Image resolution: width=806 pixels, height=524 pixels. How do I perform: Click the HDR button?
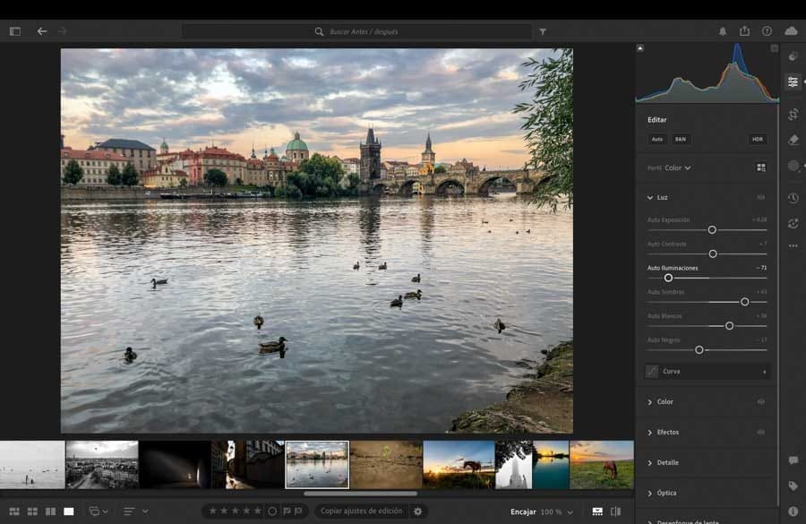(x=758, y=140)
